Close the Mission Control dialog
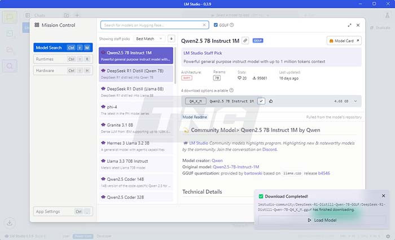 click(x=358, y=25)
